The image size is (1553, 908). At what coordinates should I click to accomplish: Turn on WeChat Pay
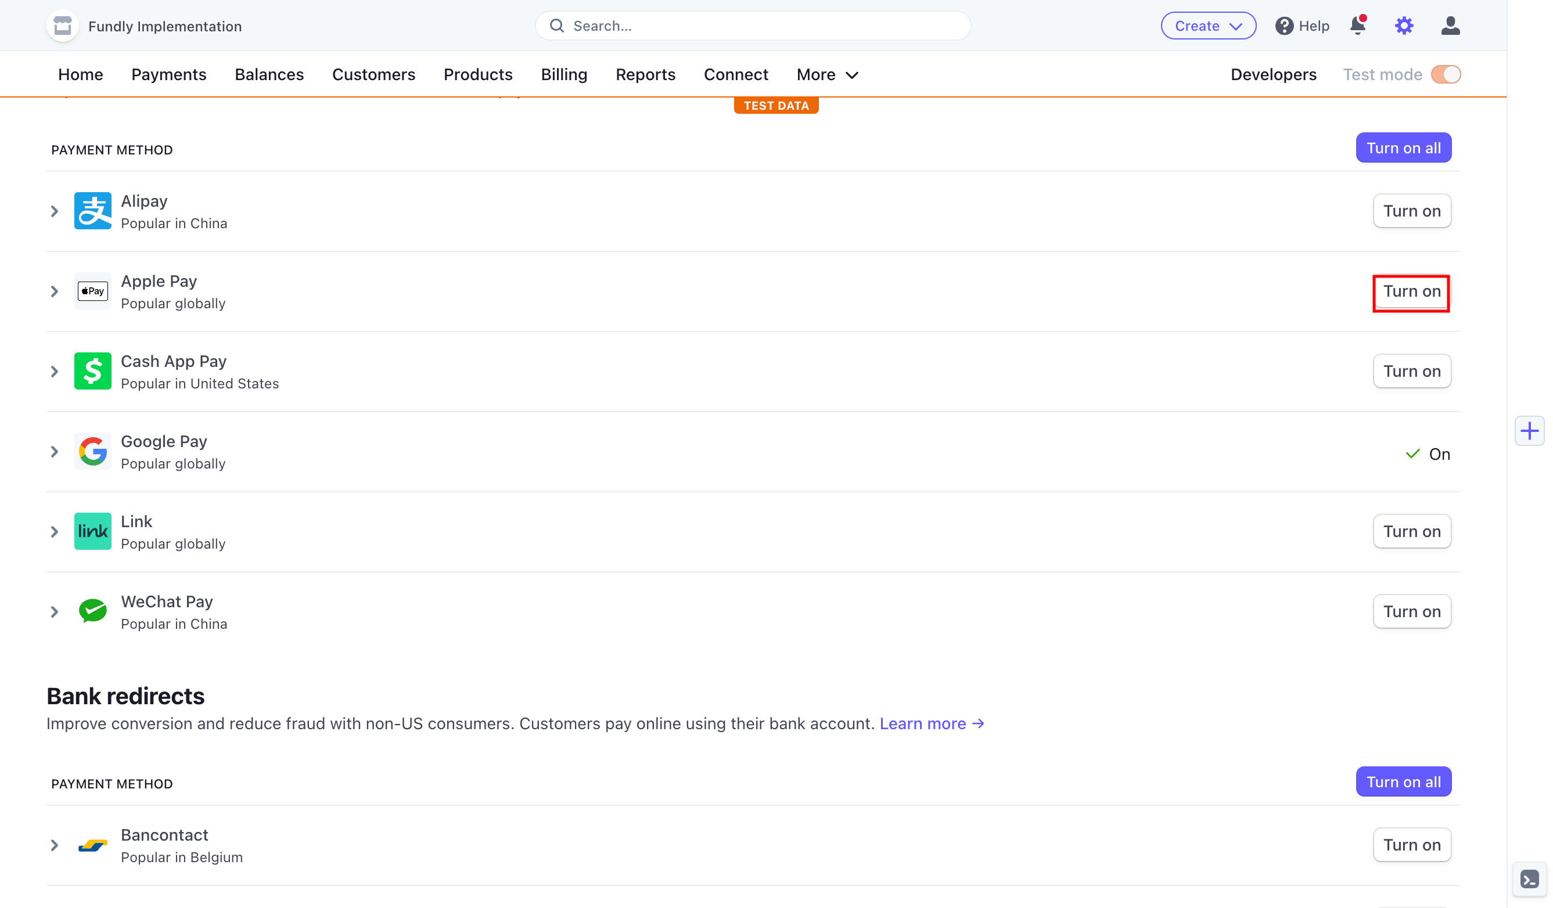coord(1411,611)
